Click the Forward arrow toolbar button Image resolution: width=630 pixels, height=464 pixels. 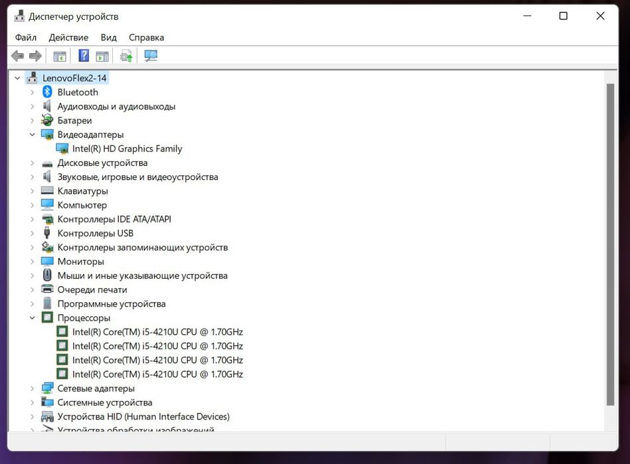click(35, 56)
